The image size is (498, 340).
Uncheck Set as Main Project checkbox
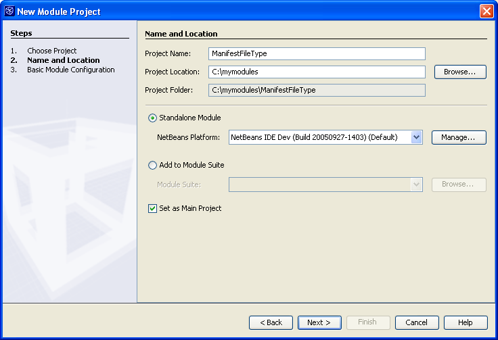[x=152, y=208]
